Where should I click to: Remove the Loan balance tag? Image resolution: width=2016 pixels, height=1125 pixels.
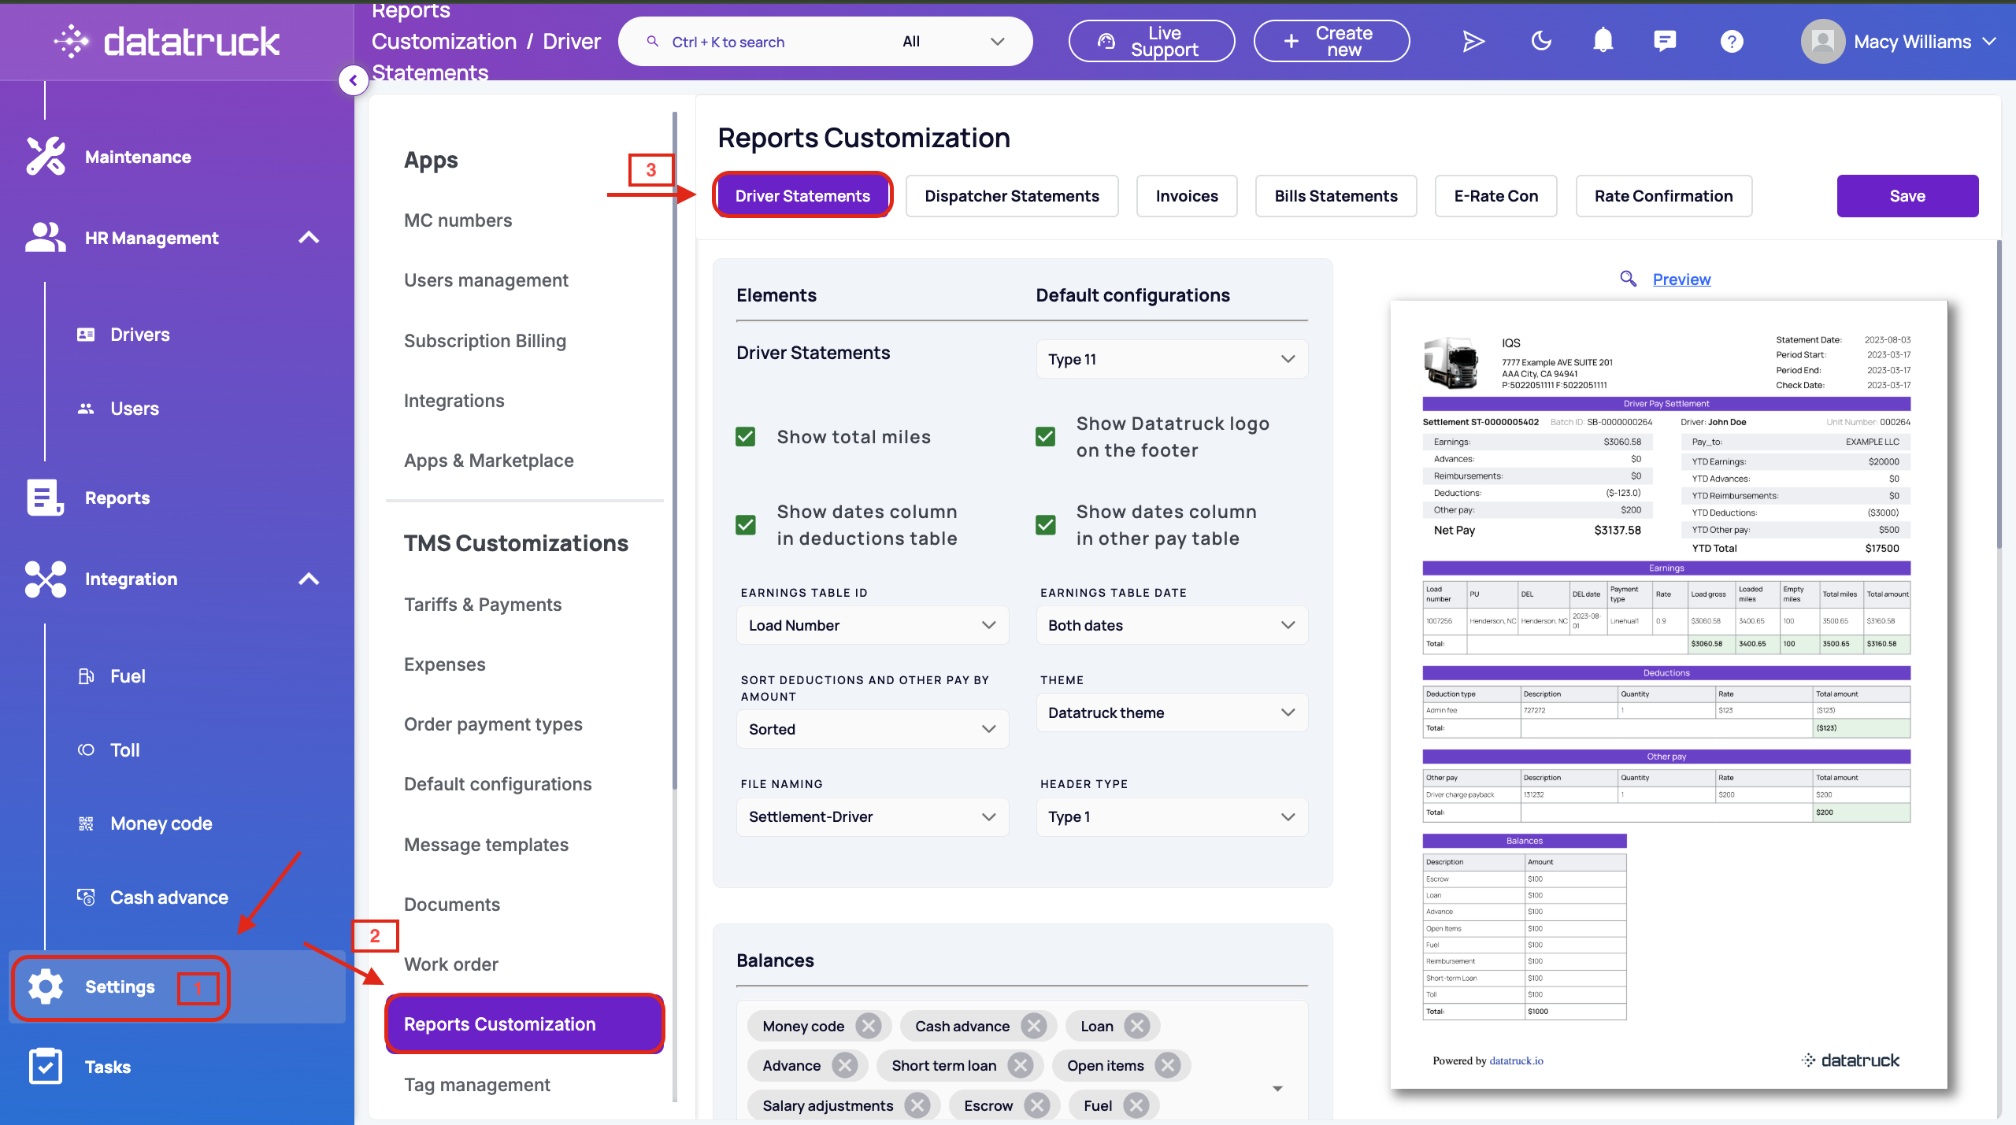(1137, 1026)
